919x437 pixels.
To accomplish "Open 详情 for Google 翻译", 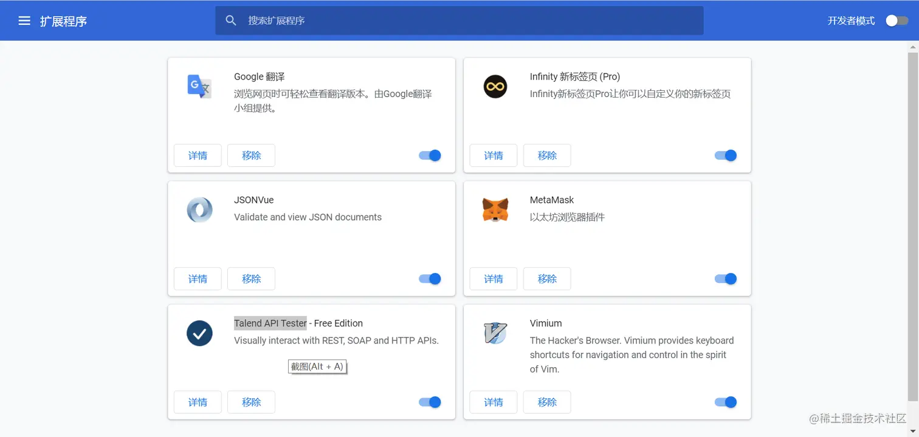I will click(x=198, y=155).
